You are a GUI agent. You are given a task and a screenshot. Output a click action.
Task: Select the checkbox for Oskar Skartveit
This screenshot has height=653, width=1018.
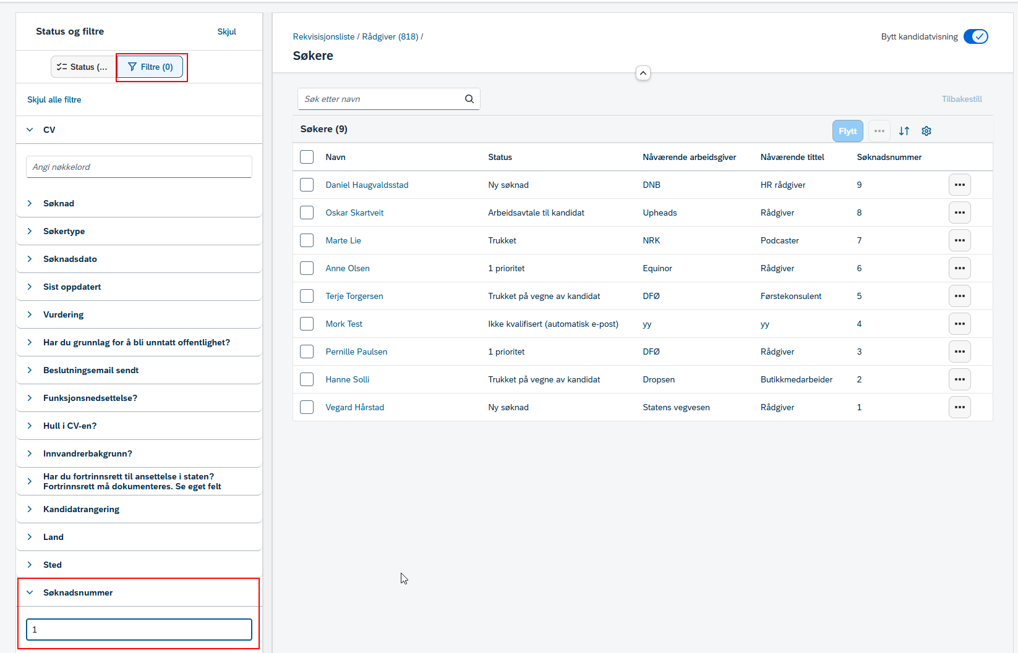307,213
